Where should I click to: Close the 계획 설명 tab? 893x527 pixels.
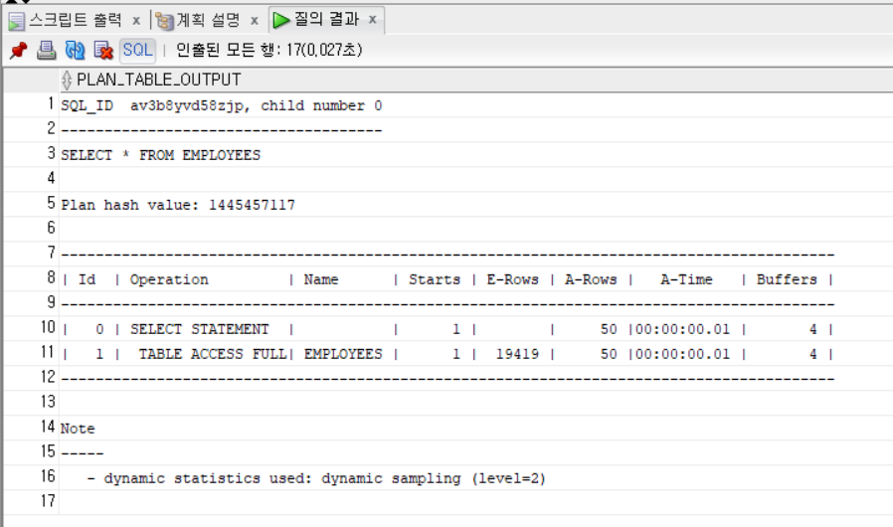(x=255, y=21)
